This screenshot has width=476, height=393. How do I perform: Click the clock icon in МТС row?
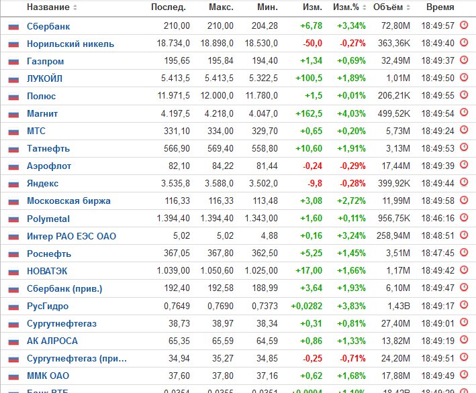464,130
